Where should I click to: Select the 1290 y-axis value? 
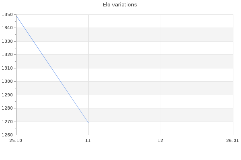pyautogui.click(x=8, y=95)
